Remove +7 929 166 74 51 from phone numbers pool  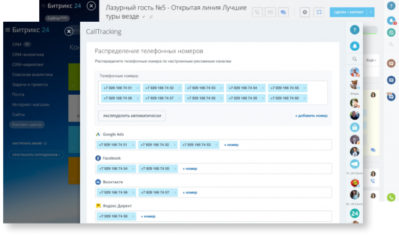[138, 88]
